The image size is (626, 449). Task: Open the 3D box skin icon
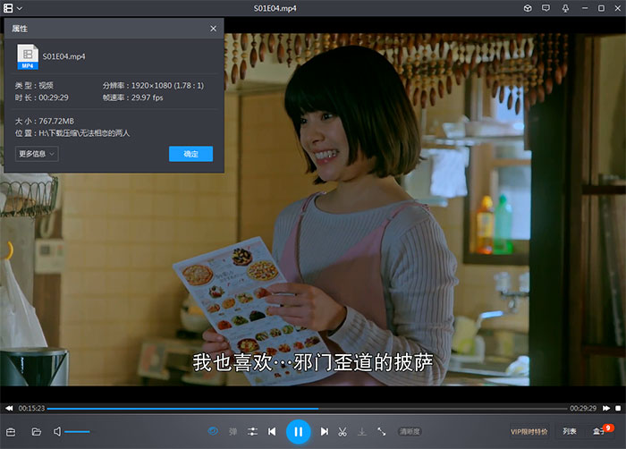(x=528, y=8)
